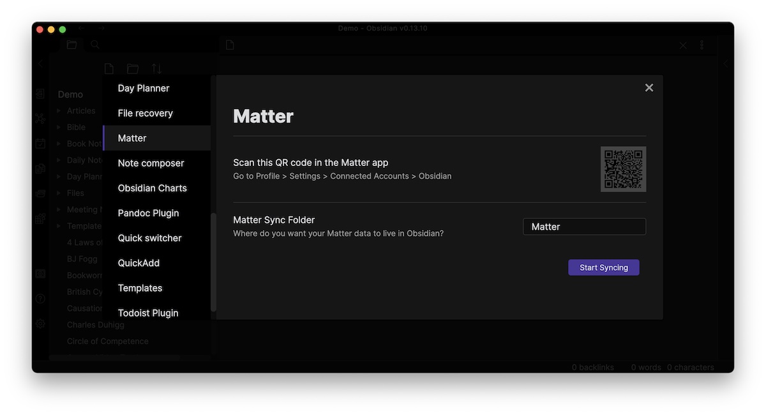Screen dimensions: 766x415
Task: Open Templates plugin settings
Action: click(x=156, y=287)
